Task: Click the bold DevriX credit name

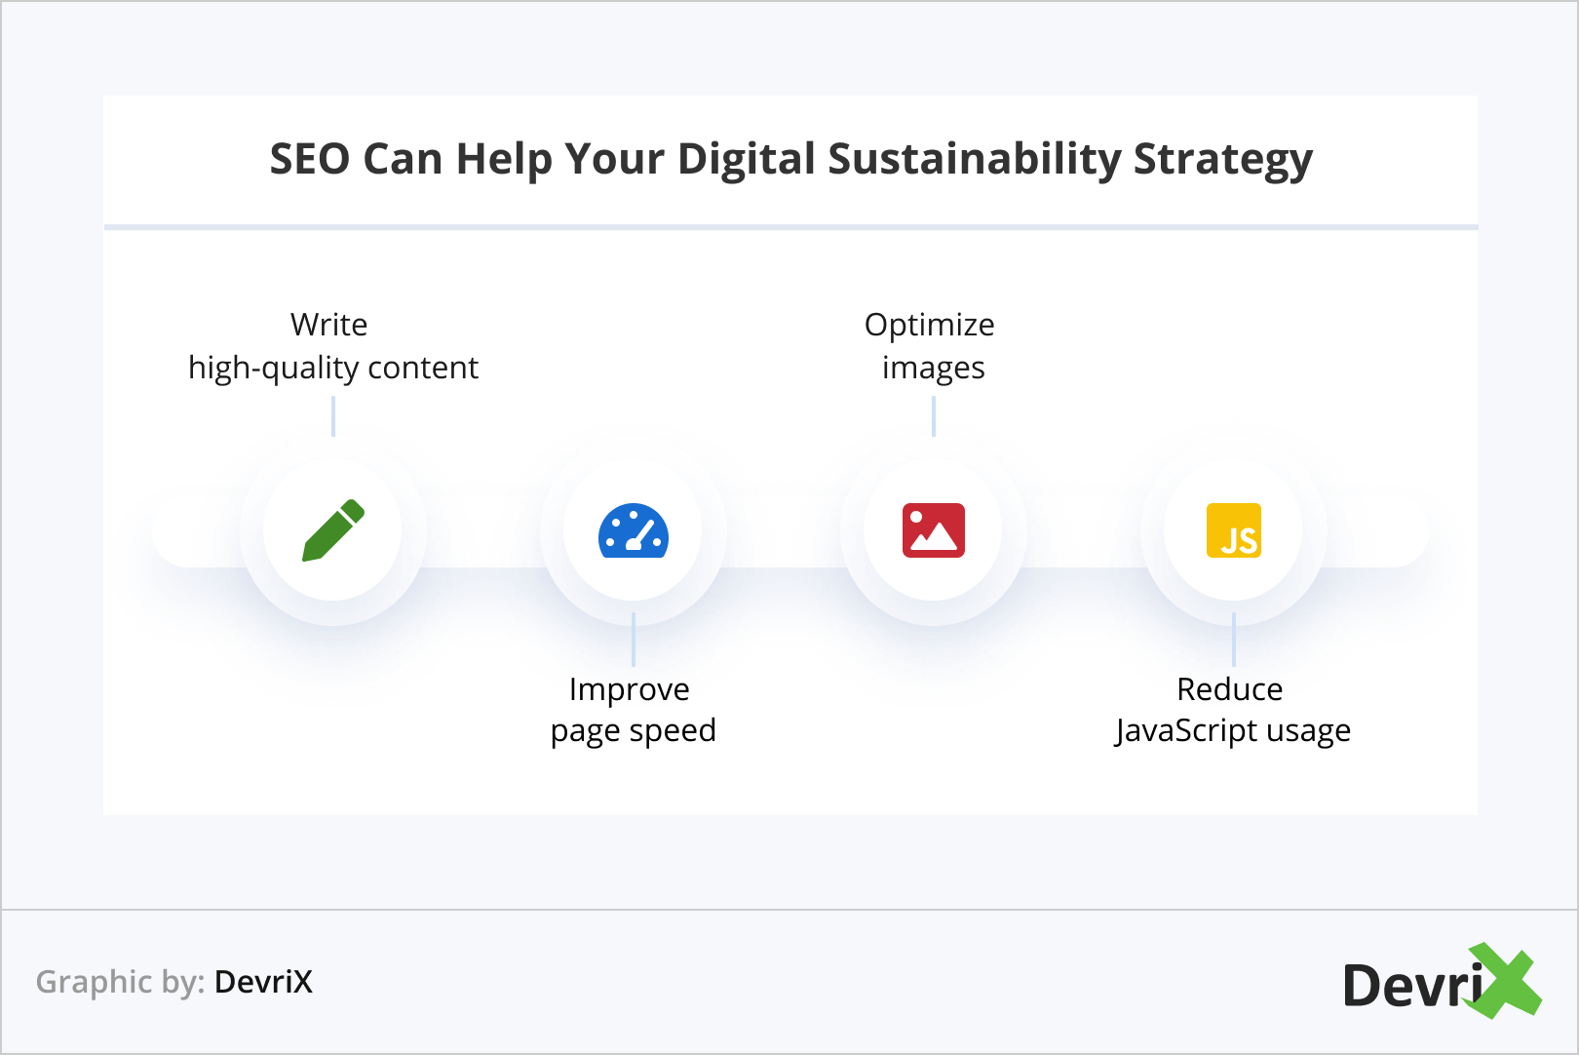Action: 263,982
